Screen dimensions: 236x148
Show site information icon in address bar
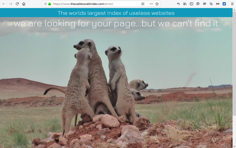click(45, 4)
